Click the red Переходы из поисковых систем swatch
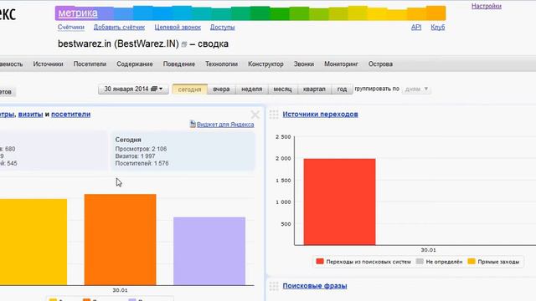This screenshot has width=536, height=301. 320,262
